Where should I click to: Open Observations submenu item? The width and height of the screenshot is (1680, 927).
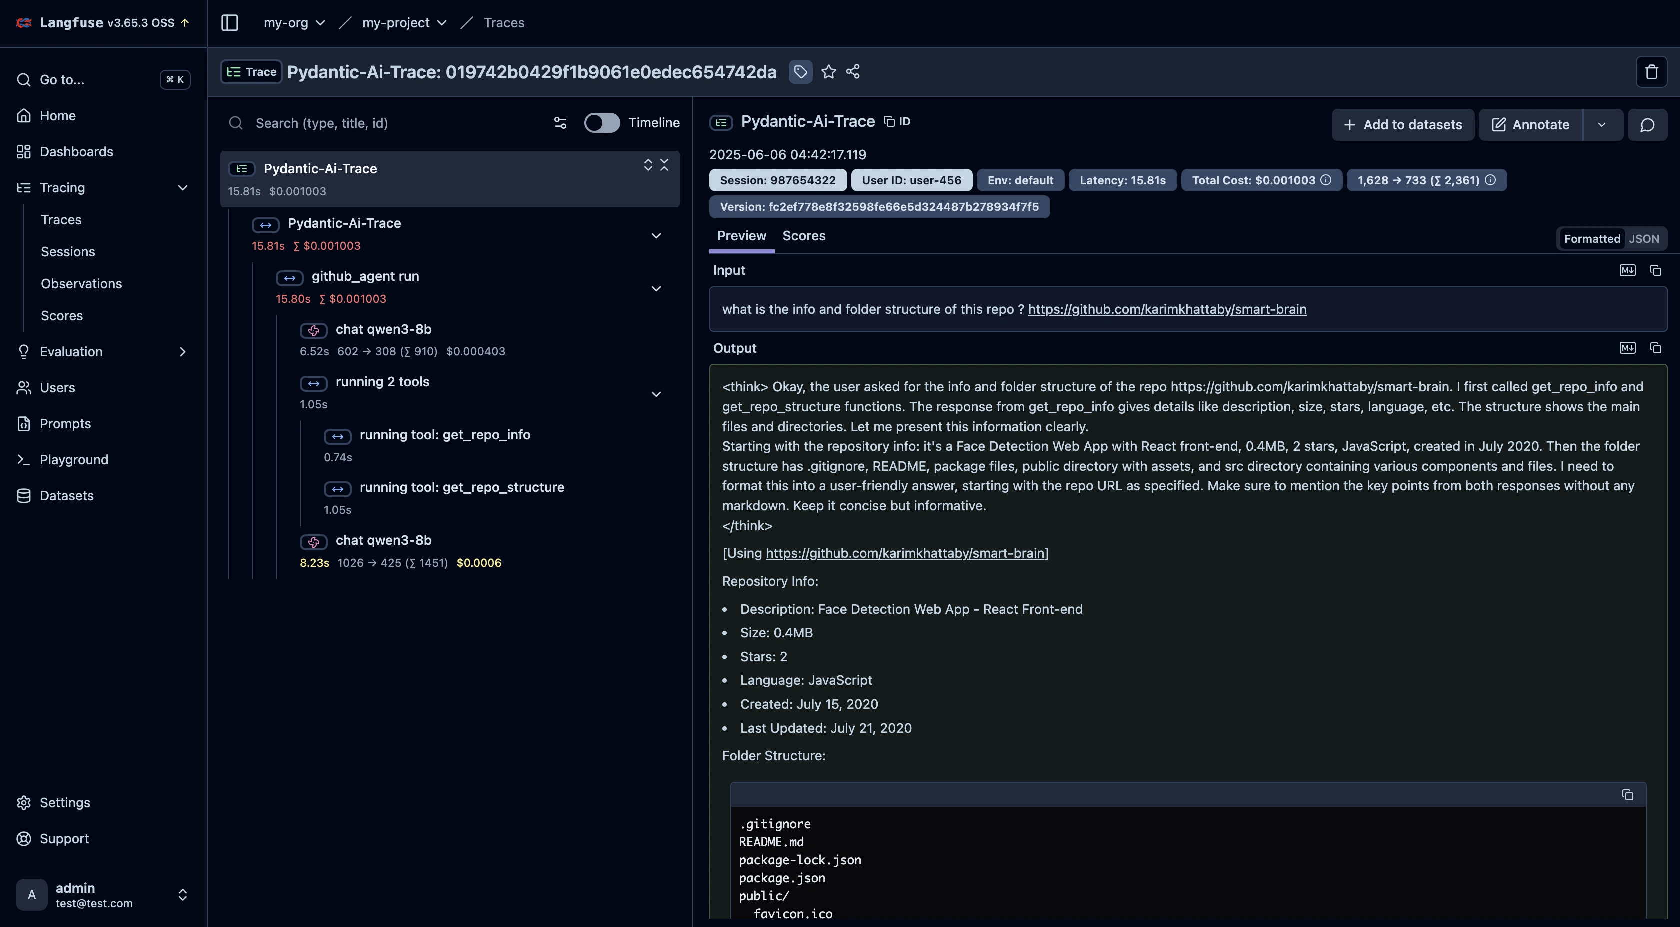81,284
